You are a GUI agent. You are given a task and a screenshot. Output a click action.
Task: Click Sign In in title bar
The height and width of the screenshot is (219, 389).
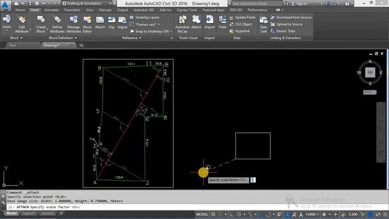pyautogui.click(x=299, y=4)
